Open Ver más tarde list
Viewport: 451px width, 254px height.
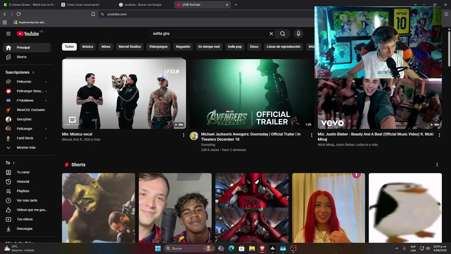[27, 200]
